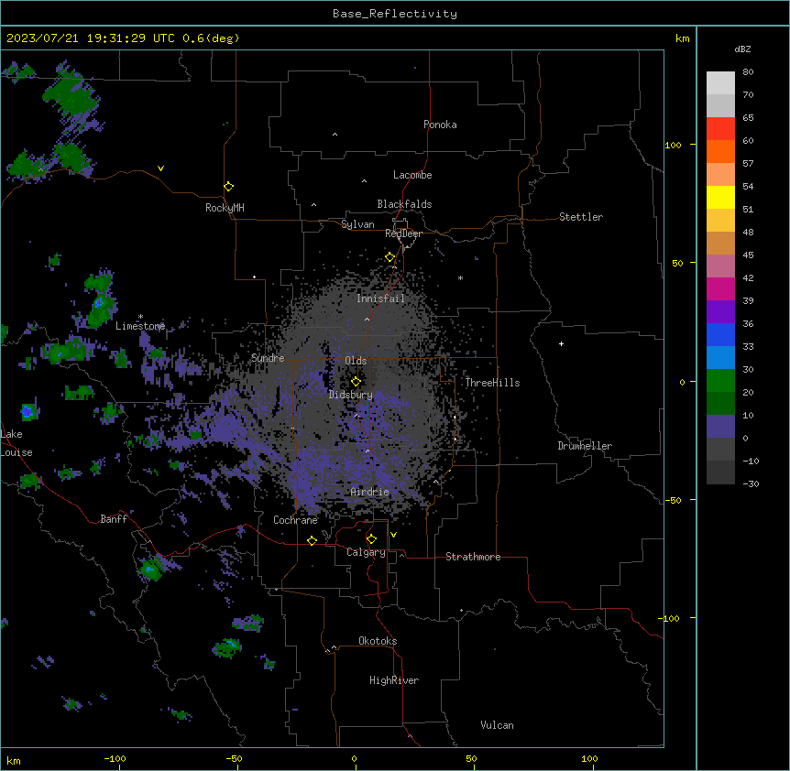790x771 pixels.
Task: Click the Strathmore label
Action: [473, 557]
